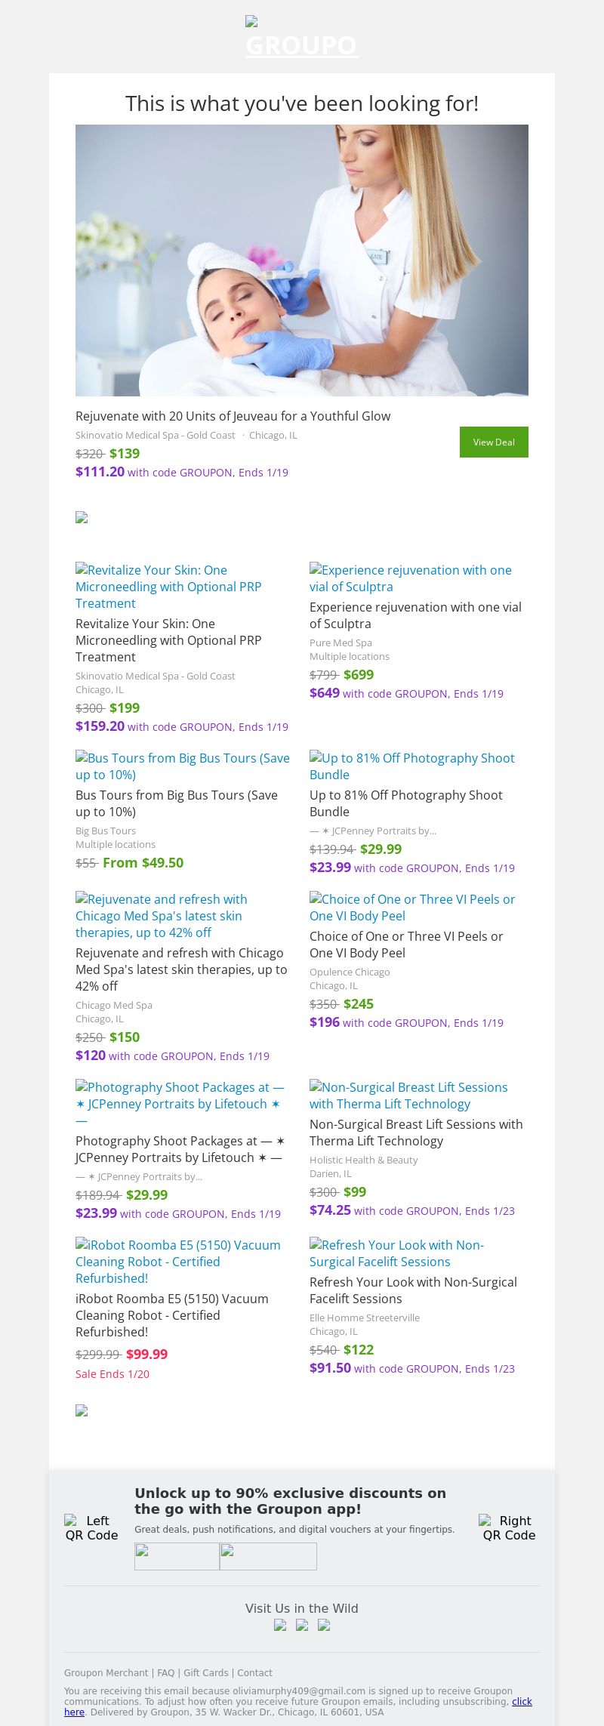The height and width of the screenshot is (1726, 604).
Task: Open the FAQ footer link
Action: point(165,1672)
